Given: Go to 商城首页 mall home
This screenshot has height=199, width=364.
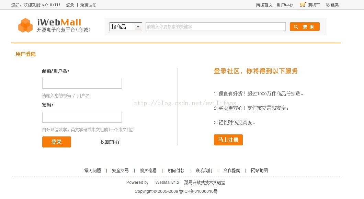Looking at the screenshot, I should [264, 5].
